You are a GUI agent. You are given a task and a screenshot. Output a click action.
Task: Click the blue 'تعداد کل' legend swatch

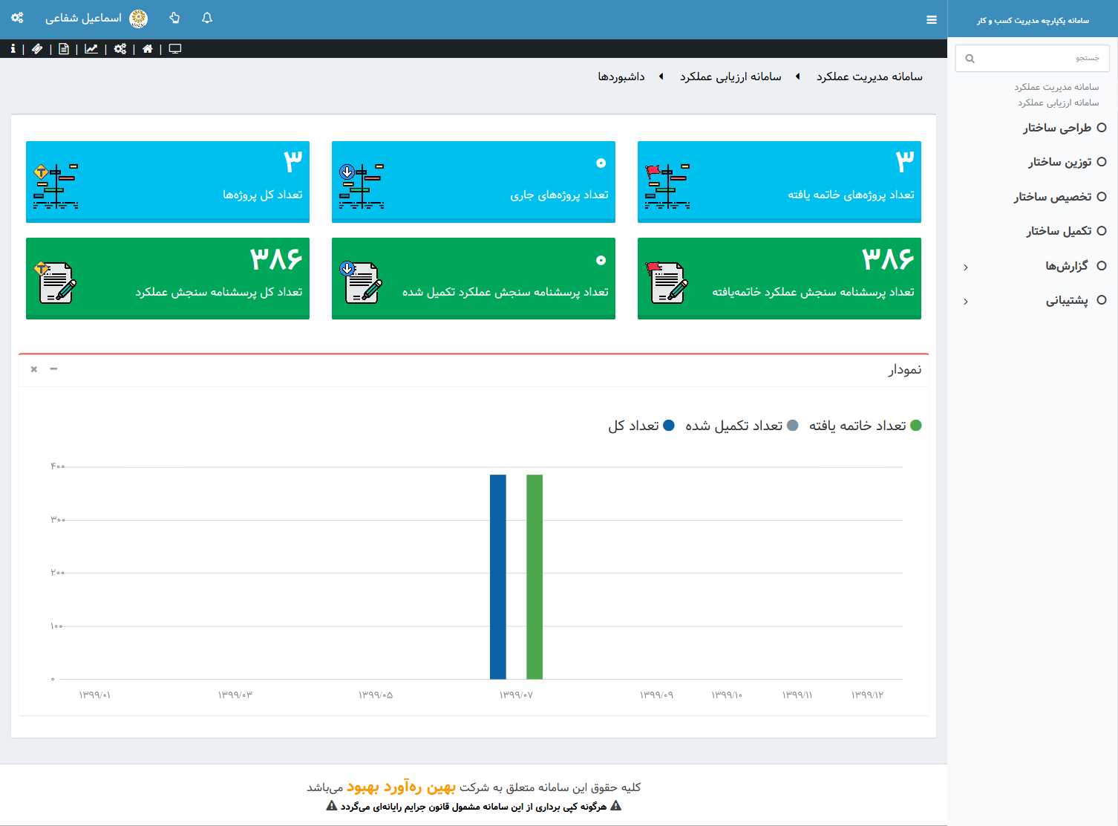pyautogui.click(x=668, y=426)
